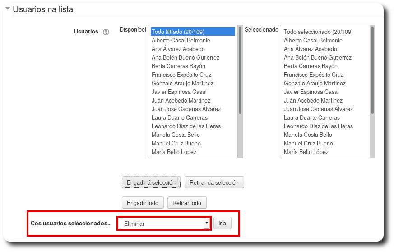Click Retirar da selección button
The width and height of the screenshot is (394, 252).
pos(214,182)
